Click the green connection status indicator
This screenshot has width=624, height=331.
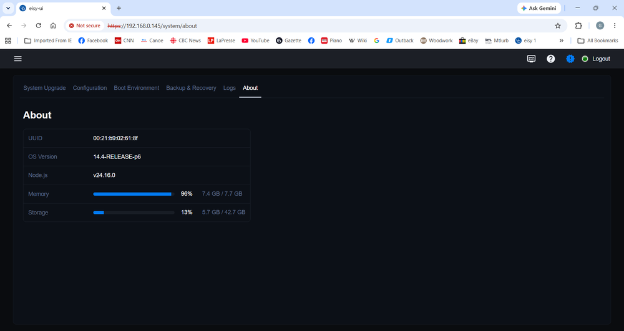coord(585,59)
